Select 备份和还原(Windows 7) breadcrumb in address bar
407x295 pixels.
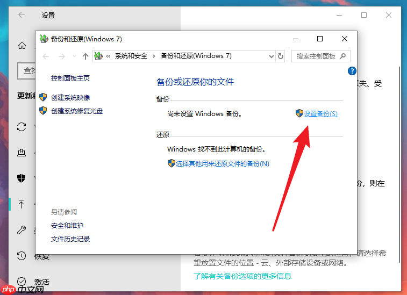196,56
